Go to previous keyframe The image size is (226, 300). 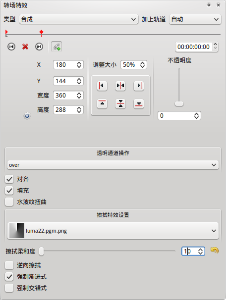click(x=11, y=47)
